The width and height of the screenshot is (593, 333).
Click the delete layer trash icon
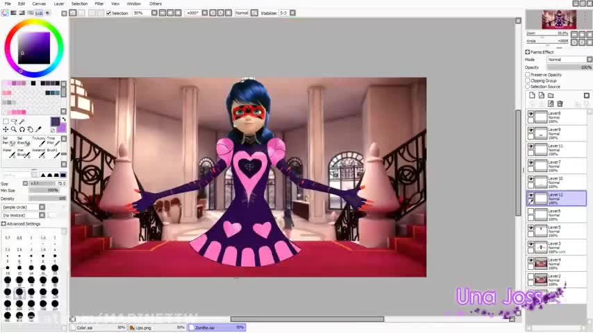[560, 104]
